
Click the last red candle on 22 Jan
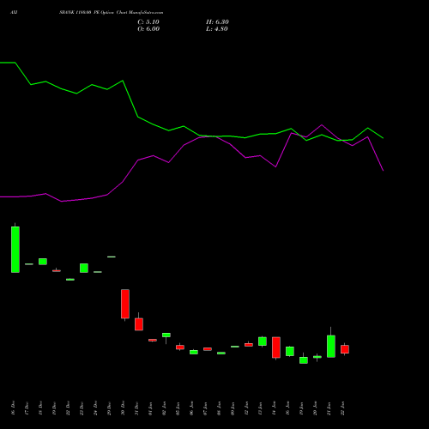[x=345, y=349]
